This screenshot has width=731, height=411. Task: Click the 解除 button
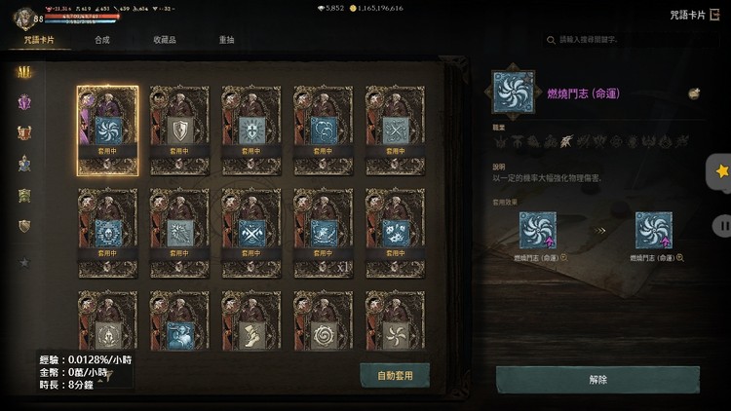coord(598,380)
